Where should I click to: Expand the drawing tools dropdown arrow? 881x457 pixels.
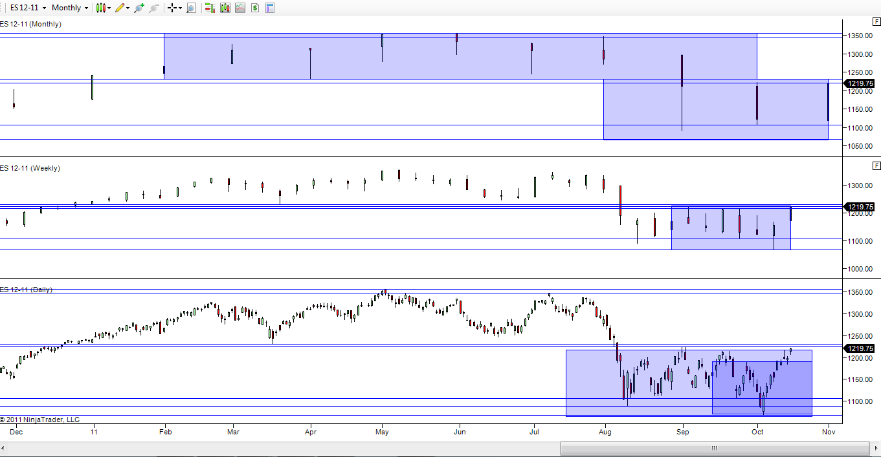point(128,8)
